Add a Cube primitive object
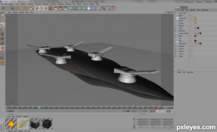217x132 pixels. pos(71,8)
